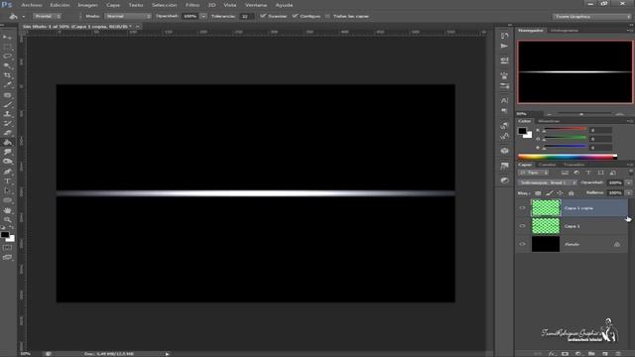Select the Lasso tool

pos(7,56)
